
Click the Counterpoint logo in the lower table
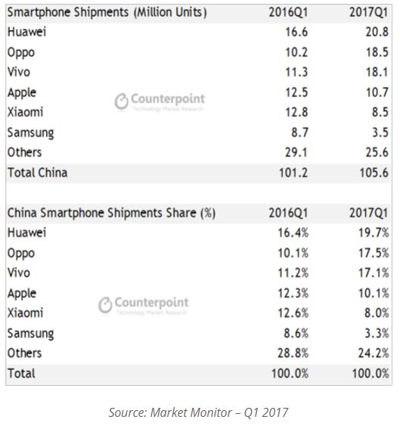(x=144, y=305)
